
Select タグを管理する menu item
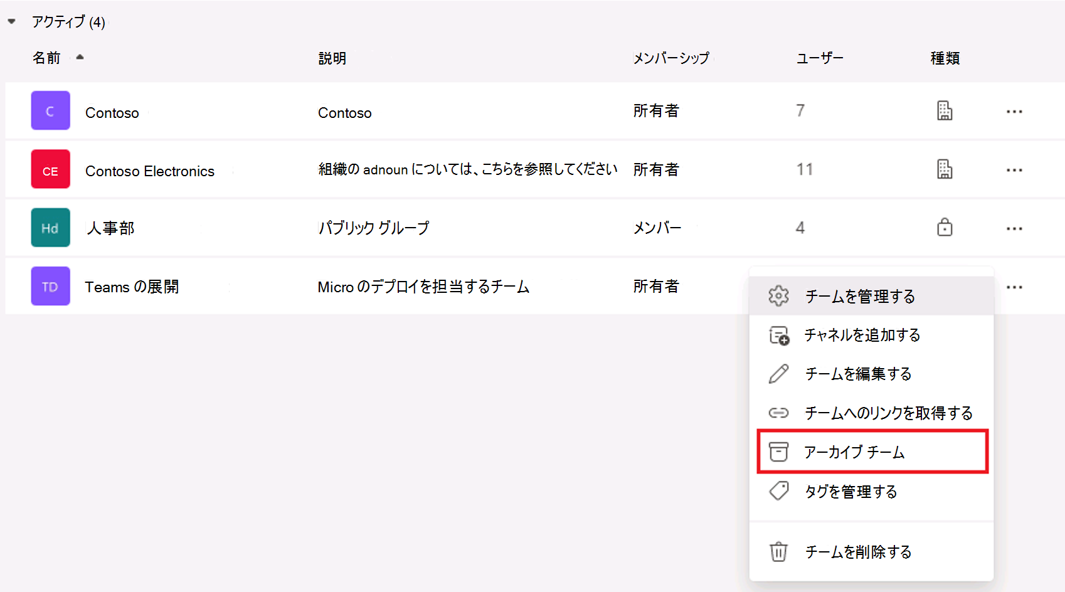(872, 491)
